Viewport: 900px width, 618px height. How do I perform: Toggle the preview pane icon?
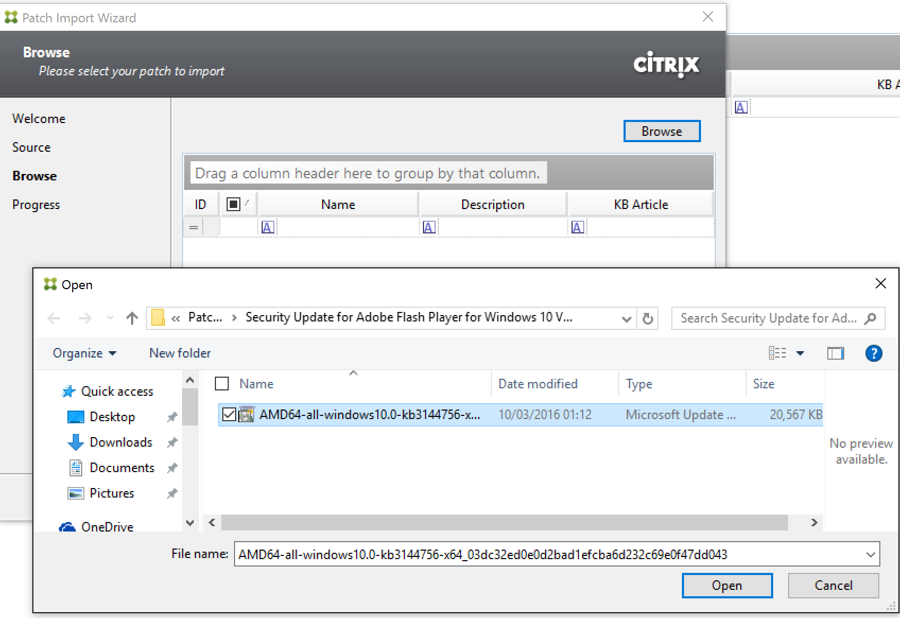835,353
